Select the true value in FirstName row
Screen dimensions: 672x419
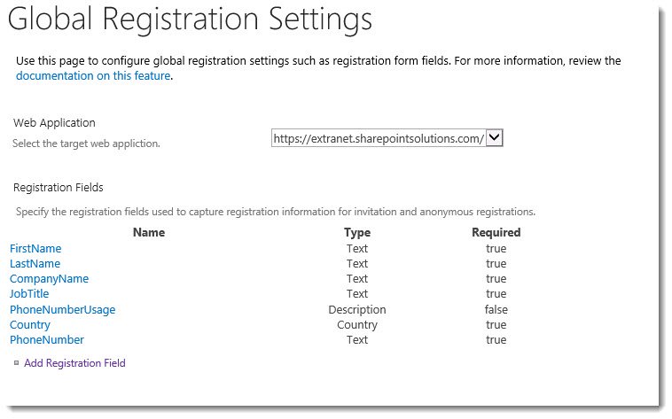tap(496, 249)
